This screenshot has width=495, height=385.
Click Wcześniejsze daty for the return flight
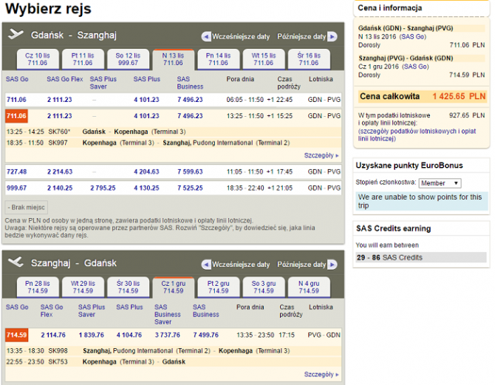[x=241, y=265]
